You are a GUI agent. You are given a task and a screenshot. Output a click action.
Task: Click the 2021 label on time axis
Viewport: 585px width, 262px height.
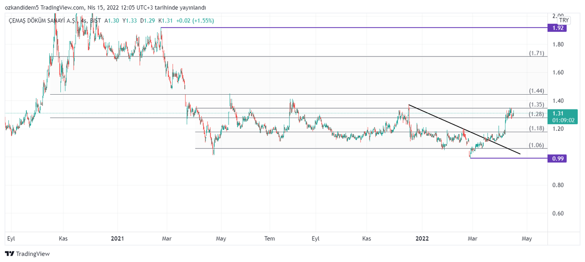point(117,239)
